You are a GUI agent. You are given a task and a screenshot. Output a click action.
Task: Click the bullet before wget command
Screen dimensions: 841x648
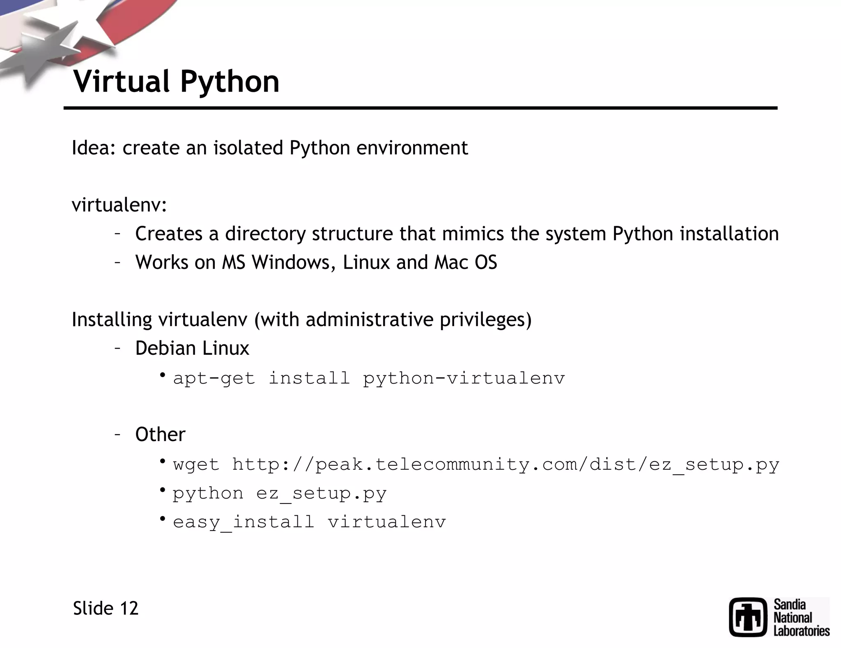click(163, 462)
